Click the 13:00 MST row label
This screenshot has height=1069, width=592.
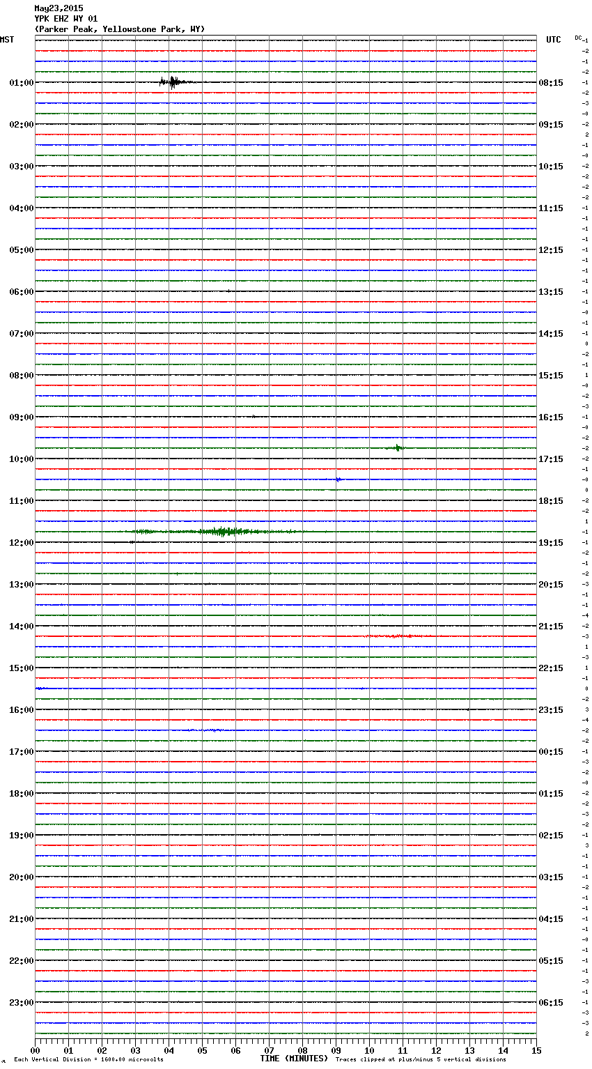[x=22, y=585]
